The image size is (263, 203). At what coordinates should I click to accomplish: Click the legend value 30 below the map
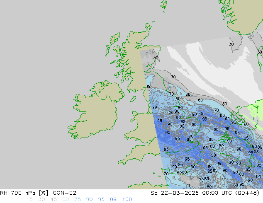41,200
